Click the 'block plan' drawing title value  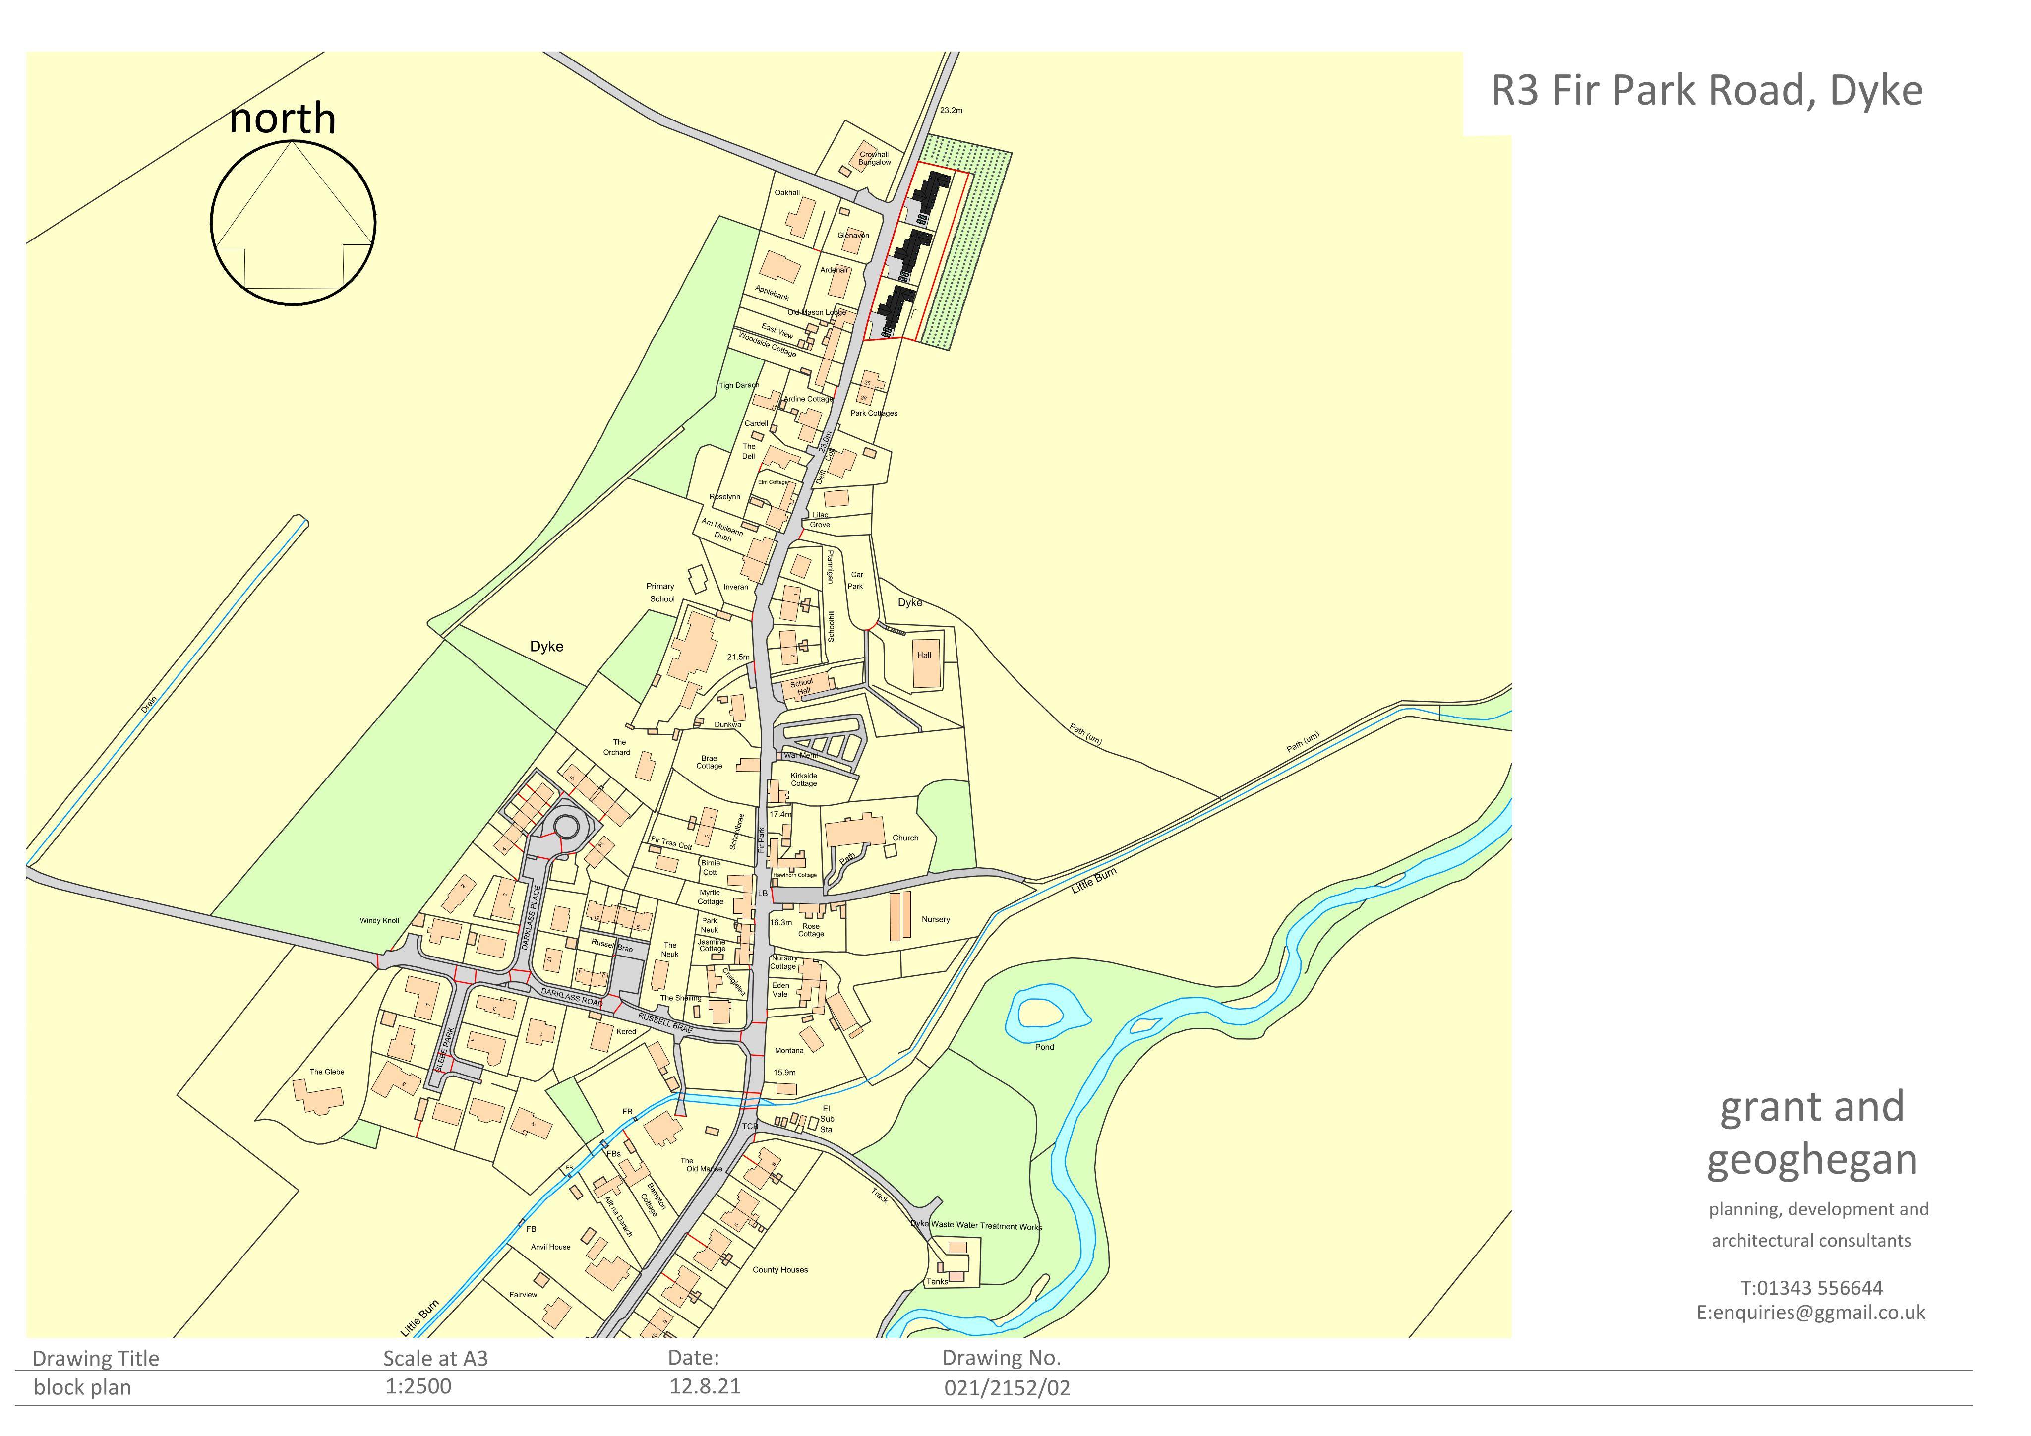click(82, 1387)
